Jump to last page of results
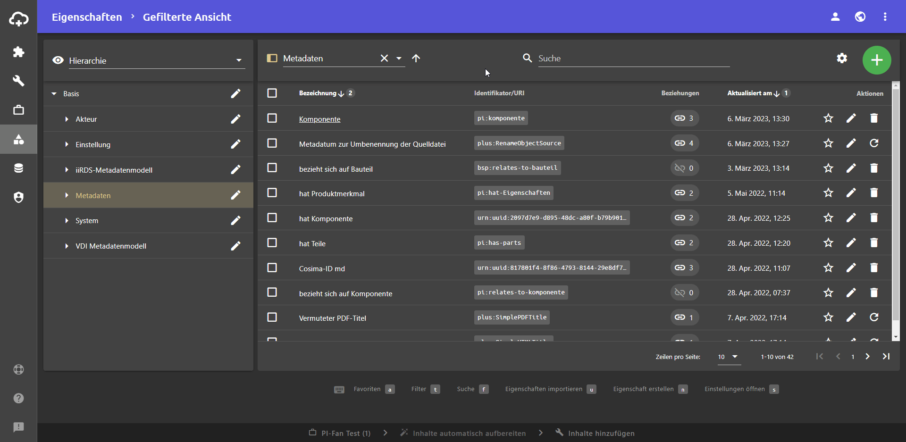906x442 pixels. (886, 357)
